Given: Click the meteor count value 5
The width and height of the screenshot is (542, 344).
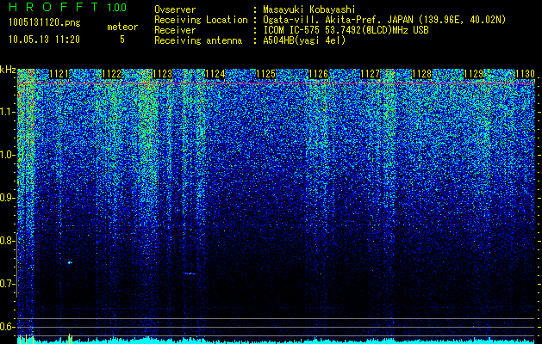Looking at the screenshot, I should 122,40.
